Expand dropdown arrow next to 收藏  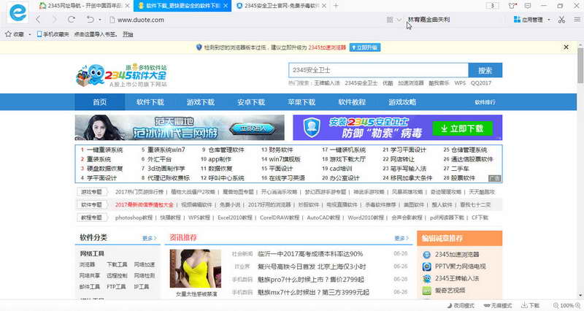click(29, 34)
